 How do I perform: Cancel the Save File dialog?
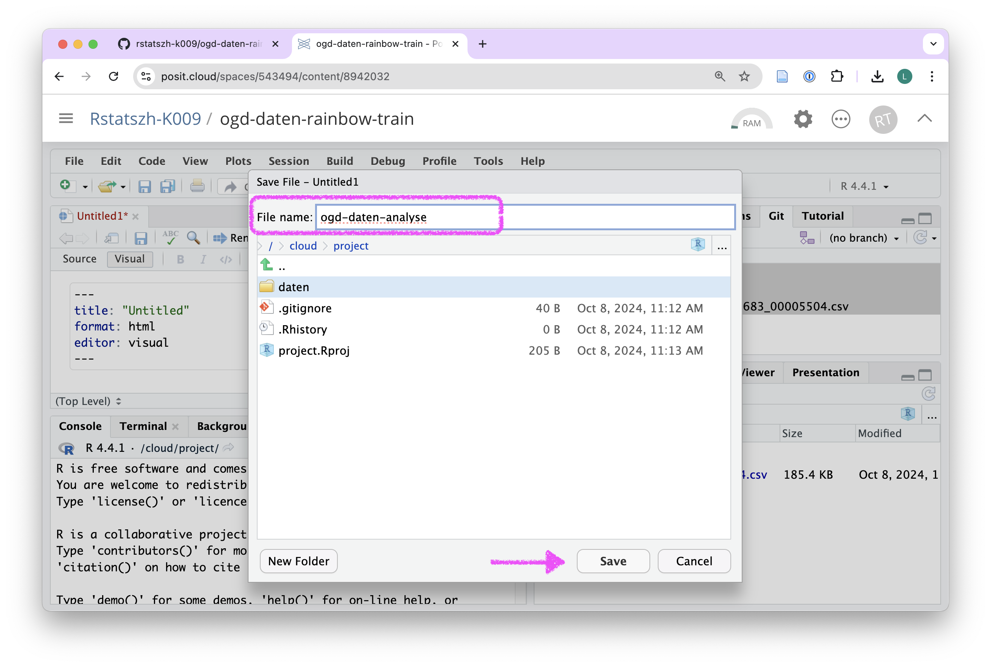coord(694,561)
